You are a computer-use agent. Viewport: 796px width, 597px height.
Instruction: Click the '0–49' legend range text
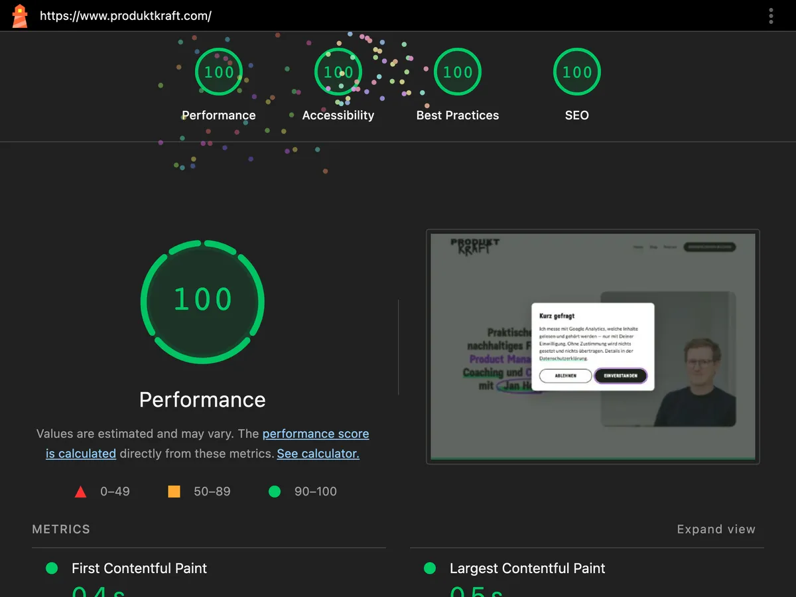pos(115,492)
